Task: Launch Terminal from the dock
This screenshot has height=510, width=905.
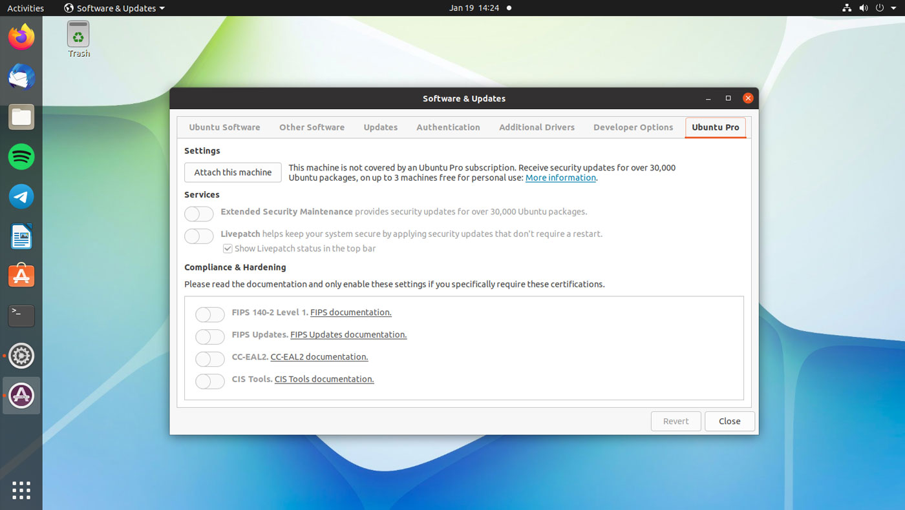Action: [21, 316]
